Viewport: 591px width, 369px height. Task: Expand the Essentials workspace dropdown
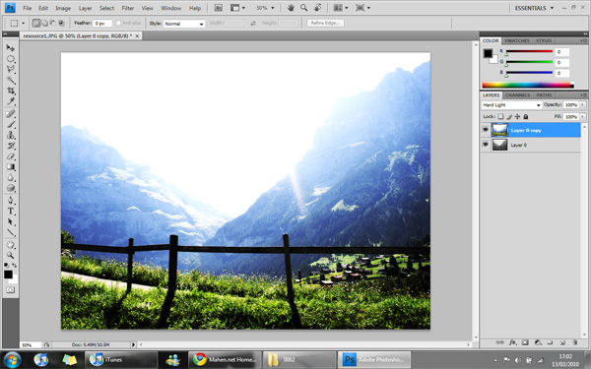[x=534, y=8]
